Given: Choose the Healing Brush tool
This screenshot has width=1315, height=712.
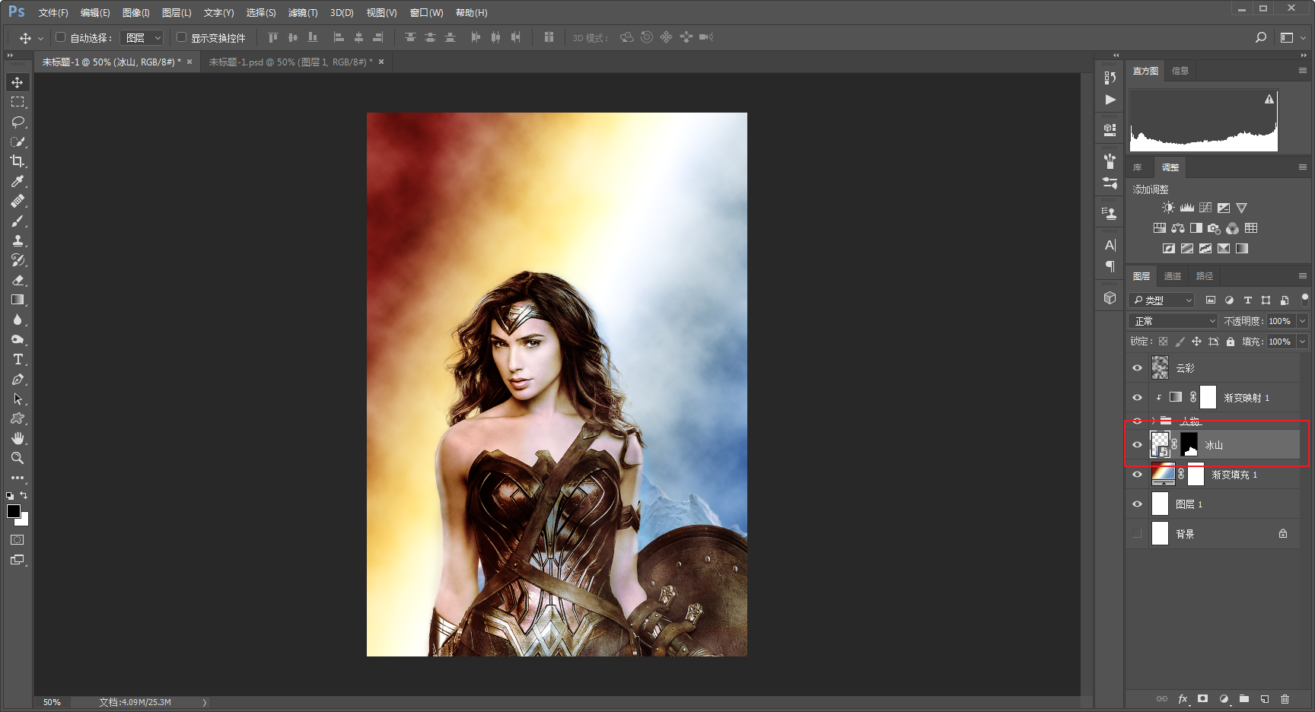Looking at the screenshot, I should pyautogui.click(x=18, y=201).
